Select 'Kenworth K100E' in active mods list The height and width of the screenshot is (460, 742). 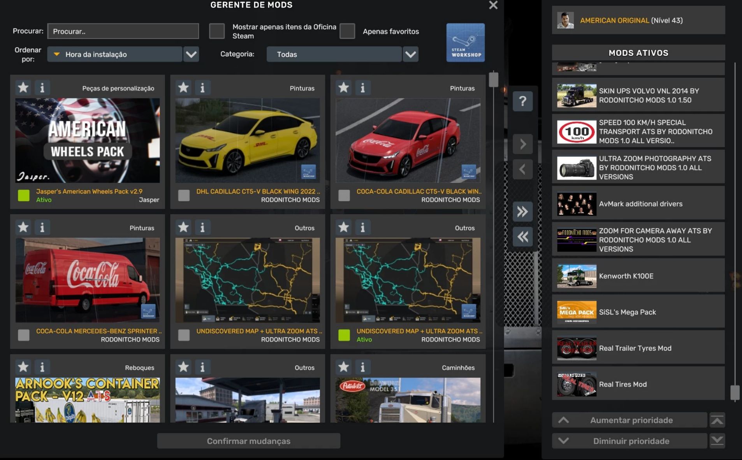pyautogui.click(x=638, y=276)
